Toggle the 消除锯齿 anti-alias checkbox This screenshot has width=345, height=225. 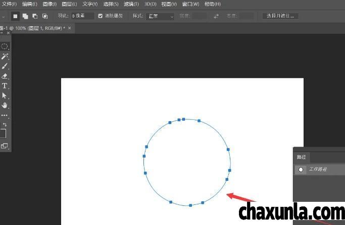[x=100, y=16]
